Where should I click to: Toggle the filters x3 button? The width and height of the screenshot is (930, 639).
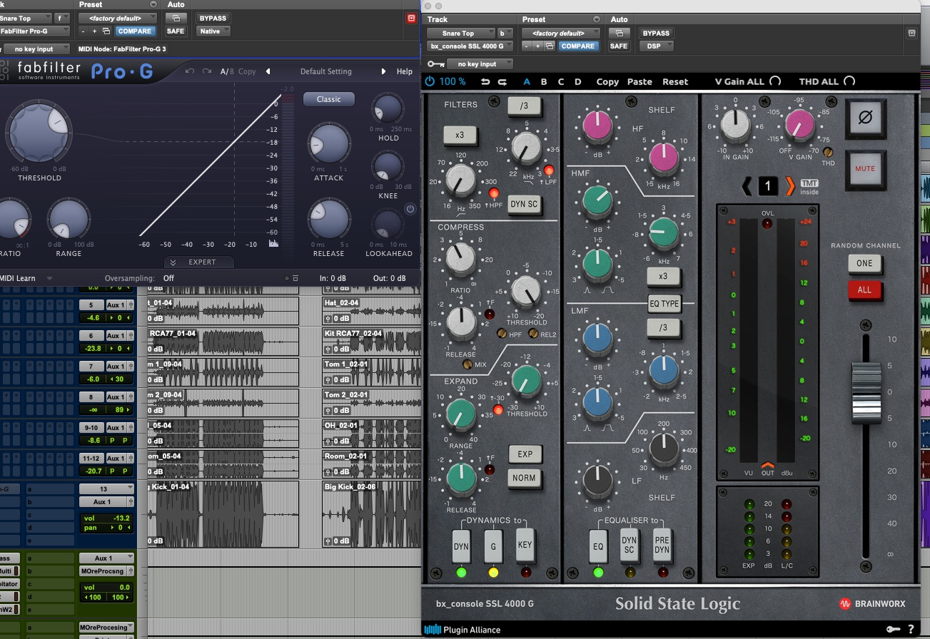click(x=460, y=134)
